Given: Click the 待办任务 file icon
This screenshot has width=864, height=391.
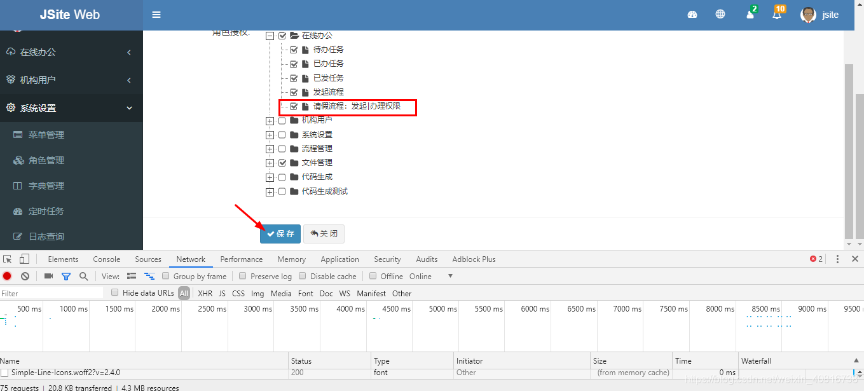Looking at the screenshot, I should point(306,50).
